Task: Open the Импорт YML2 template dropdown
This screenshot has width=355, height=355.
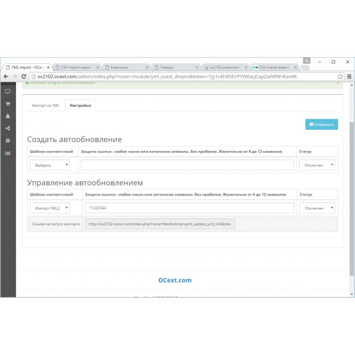Action: click(x=50, y=208)
